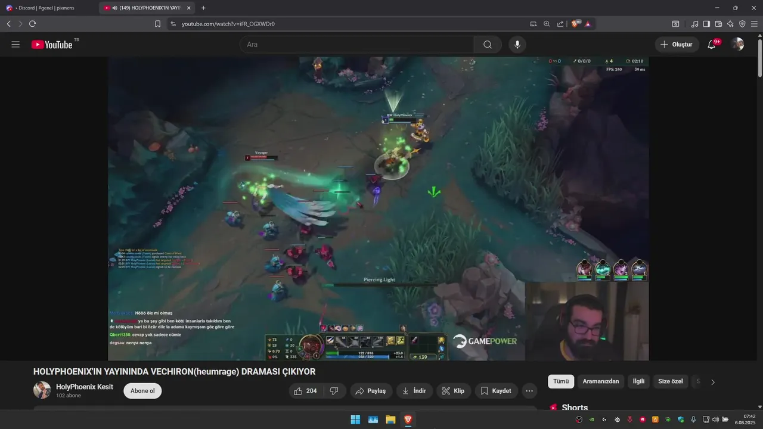Image resolution: width=763 pixels, height=429 pixels.
Task: Open the Brave main menu
Action: (754, 24)
